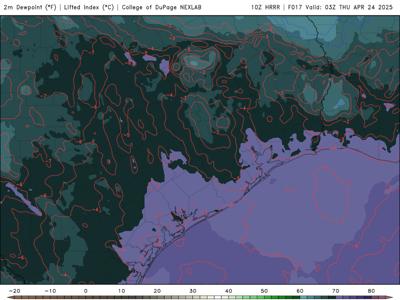
Task: Click the "2m Dewpoint (°F)" title text
Action: pos(30,7)
